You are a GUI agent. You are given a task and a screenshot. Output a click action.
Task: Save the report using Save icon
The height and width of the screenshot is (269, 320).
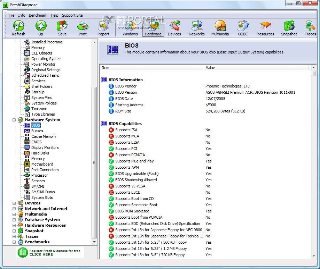pos(62,28)
